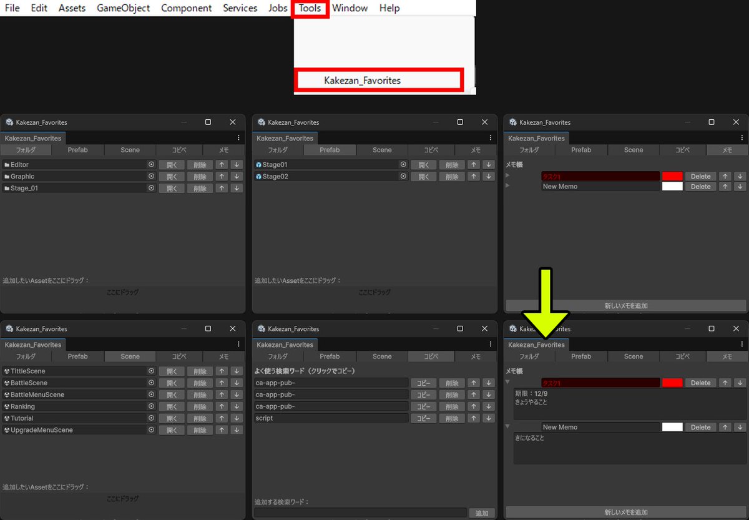Image resolution: width=749 pixels, height=520 pixels.
Task: Open the Tools menu in the menu bar
Action: 310,8
